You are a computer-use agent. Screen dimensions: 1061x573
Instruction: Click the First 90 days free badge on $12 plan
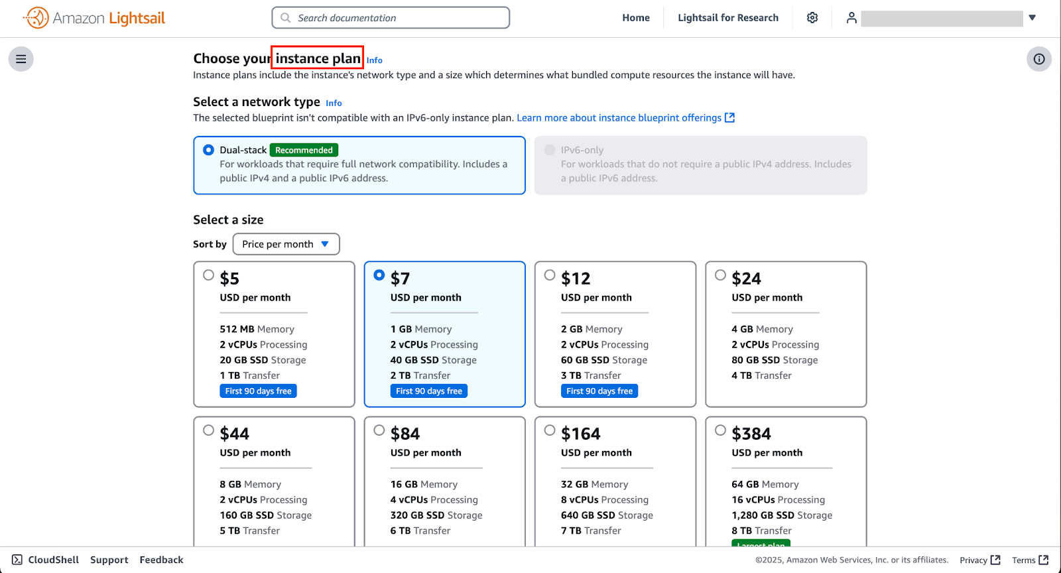click(599, 391)
